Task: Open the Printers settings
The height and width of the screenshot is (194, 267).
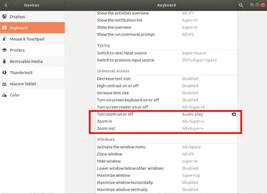Action: tap(32, 50)
